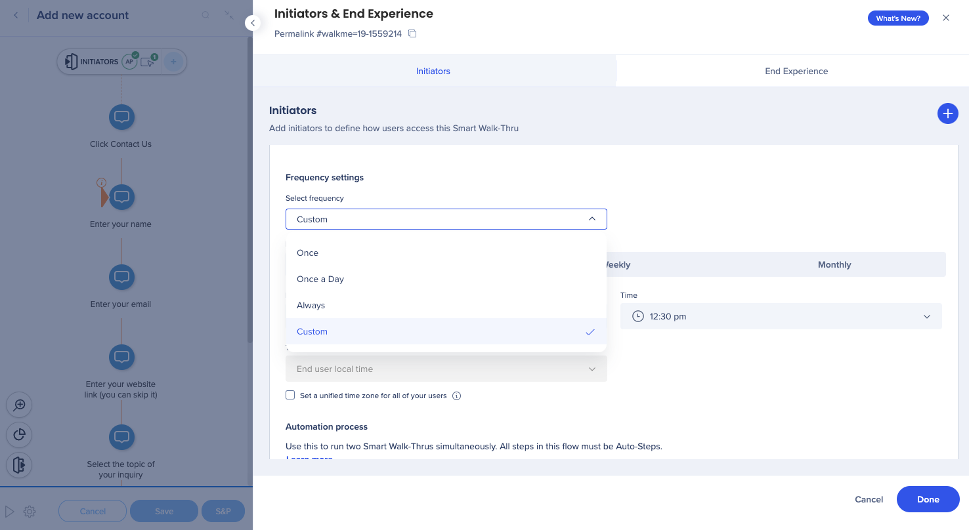Viewport: 969px width, 530px height.
Task: Click the Done button
Action: coord(928,499)
